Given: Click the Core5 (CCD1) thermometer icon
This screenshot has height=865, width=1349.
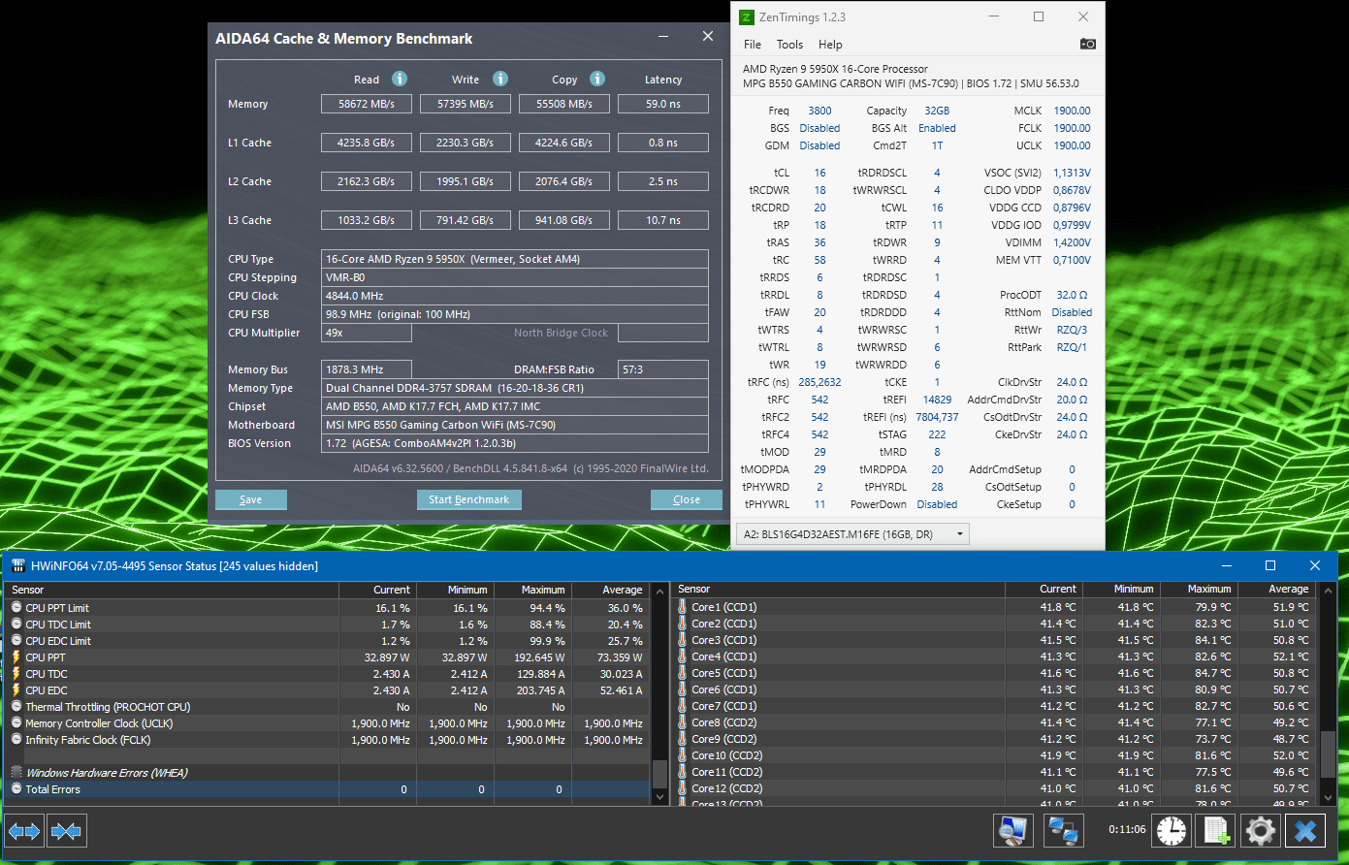Looking at the screenshot, I should 683,673.
